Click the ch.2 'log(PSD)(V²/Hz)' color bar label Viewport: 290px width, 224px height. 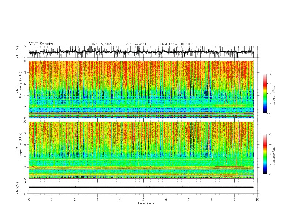pyautogui.click(x=274, y=156)
